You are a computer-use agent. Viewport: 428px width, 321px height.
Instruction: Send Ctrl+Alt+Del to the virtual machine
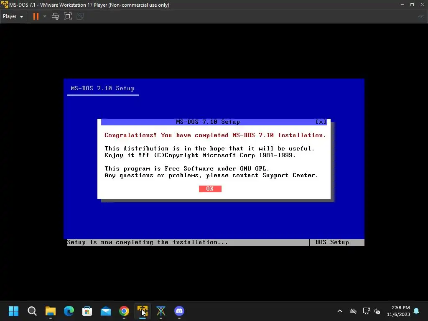55,16
